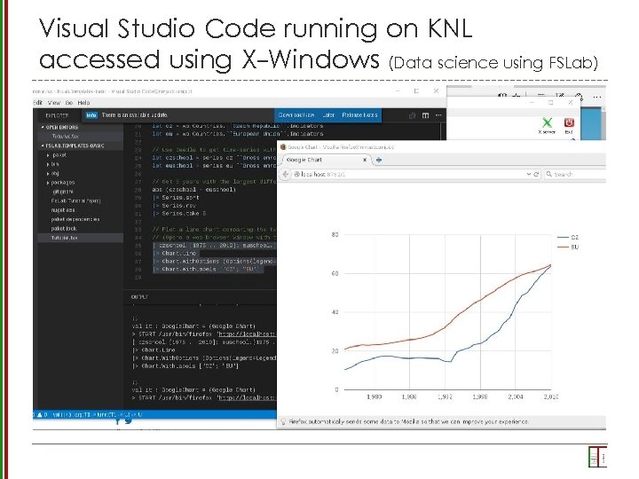Collapse the OPEN EDITORS section
Screen dimensions: 639x479
[43, 128]
